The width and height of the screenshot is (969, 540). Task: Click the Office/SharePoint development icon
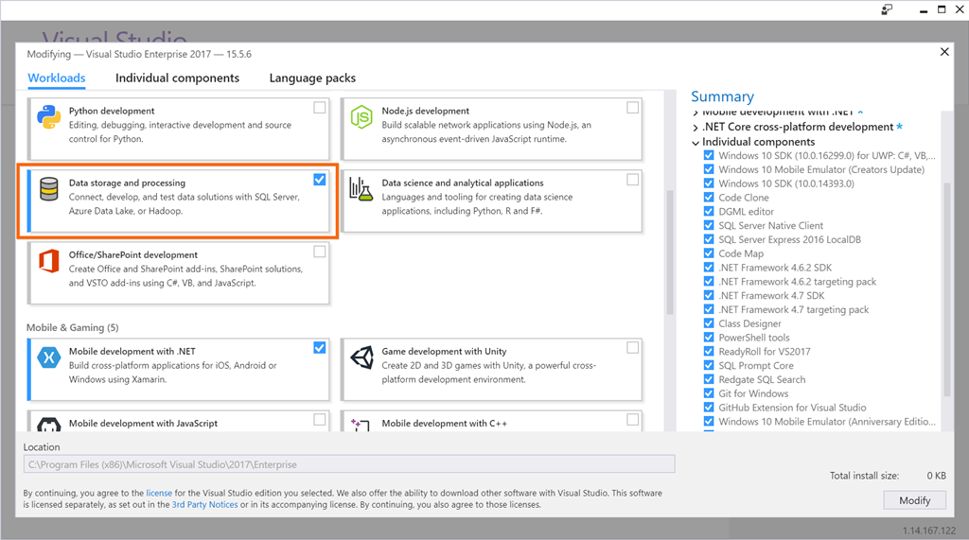[x=49, y=261]
